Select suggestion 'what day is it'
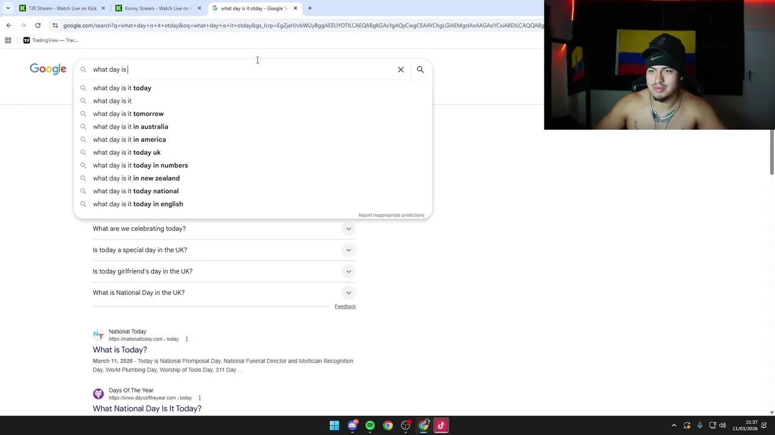 pyautogui.click(x=252, y=101)
